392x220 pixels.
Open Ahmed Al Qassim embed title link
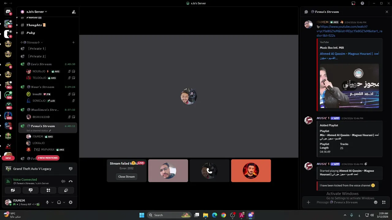pos(349,56)
